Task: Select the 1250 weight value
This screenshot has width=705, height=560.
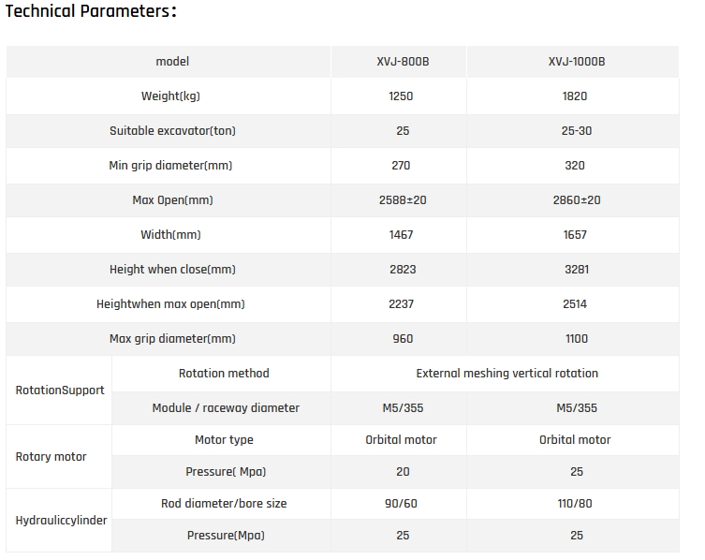Action: coord(401,96)
